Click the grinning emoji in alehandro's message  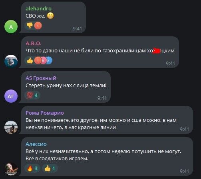50,16
